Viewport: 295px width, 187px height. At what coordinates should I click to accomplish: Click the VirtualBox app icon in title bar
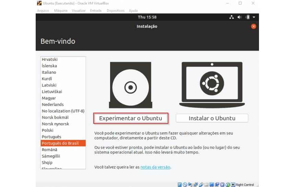click(x=39, y=3)
